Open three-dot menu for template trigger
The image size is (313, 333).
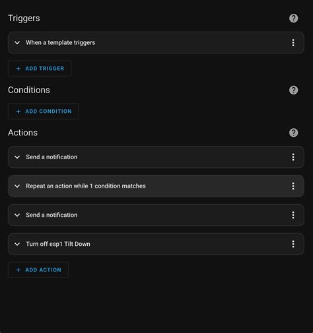click(x=293, y=43)
